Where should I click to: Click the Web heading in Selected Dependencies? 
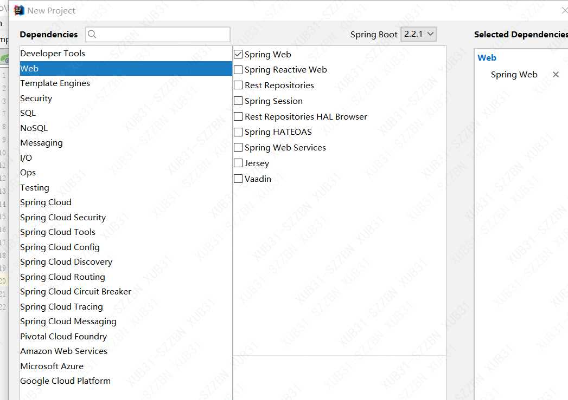[487, 58]
